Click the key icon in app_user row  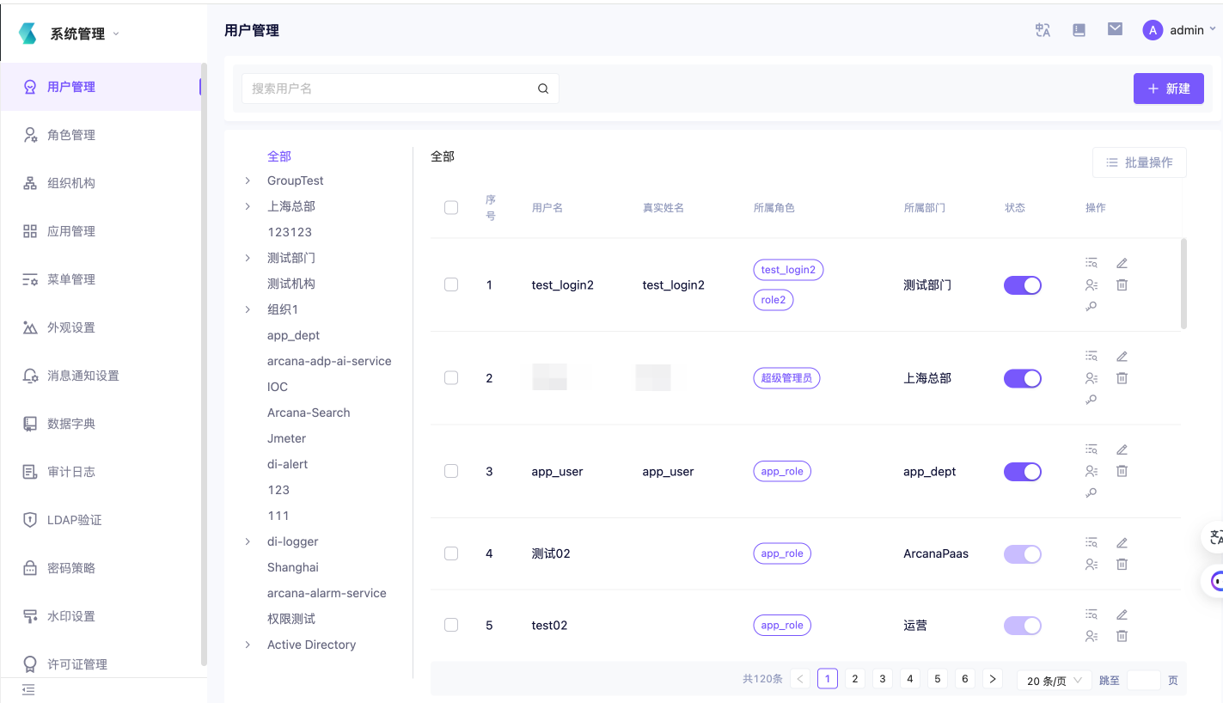coord(1092,492)
